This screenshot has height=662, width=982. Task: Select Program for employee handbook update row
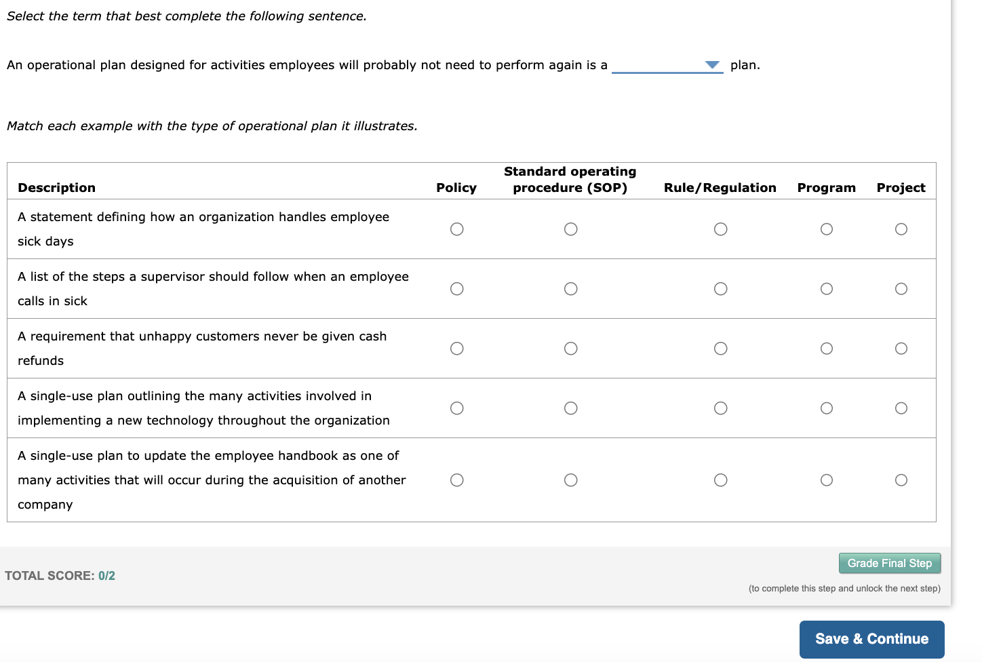pyautogui.click(x=827, y=480)
